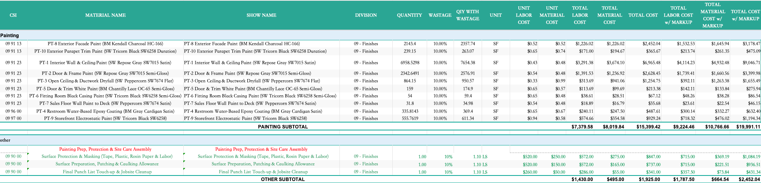Click PT-8 total cost with markup $3,178.47
The width and height of the screenshot is (761, 183).
coord(751,44)
